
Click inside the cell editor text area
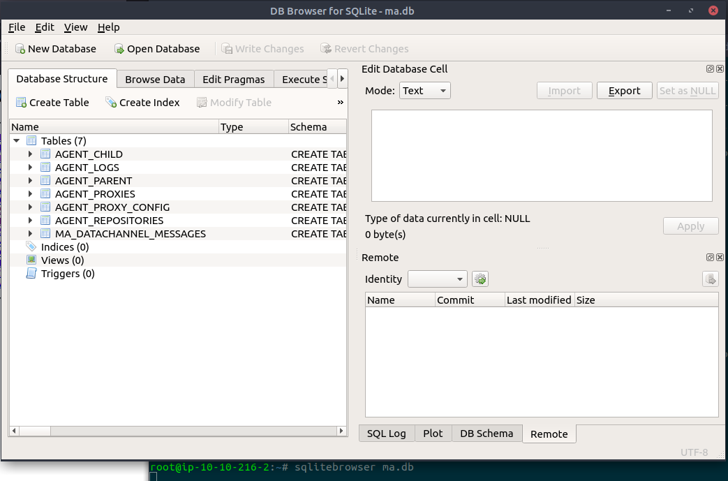point(542,156)
